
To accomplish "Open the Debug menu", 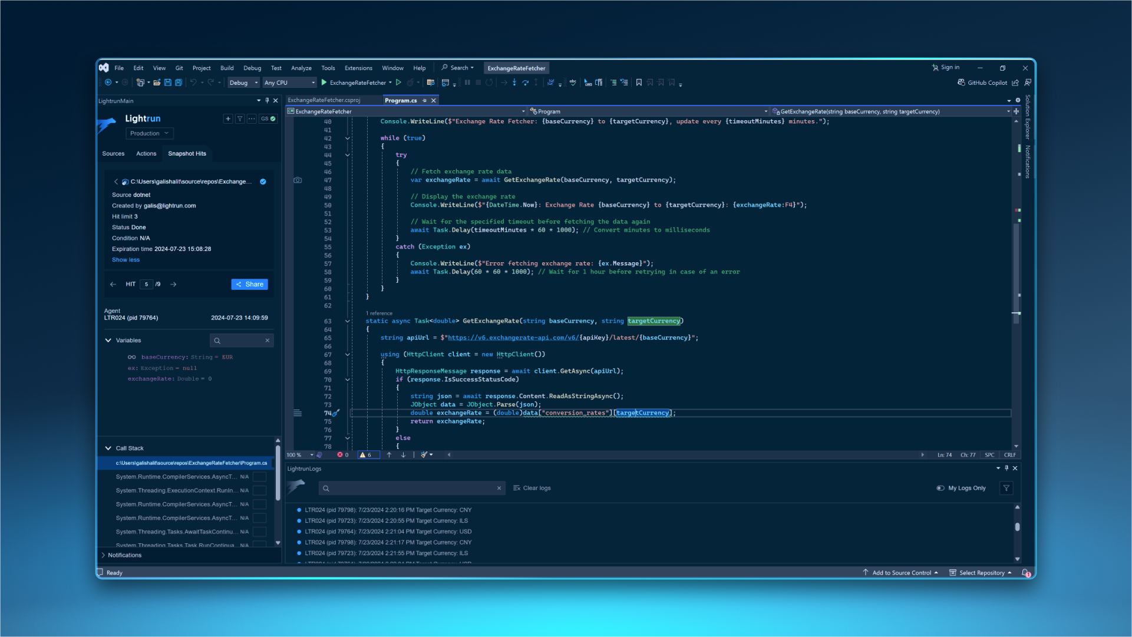I will [252, 68].
